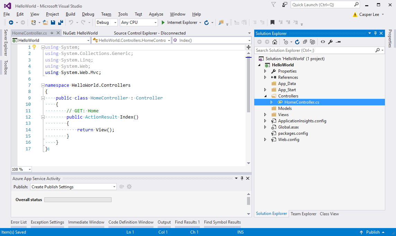This screenshot has width=396, height=236.
Task: Pin the Solution Explorer panel
Action: tap(375, 33)
